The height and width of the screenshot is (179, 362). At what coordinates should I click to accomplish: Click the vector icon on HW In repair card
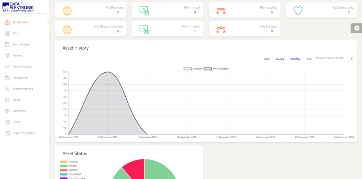(221, 30)
